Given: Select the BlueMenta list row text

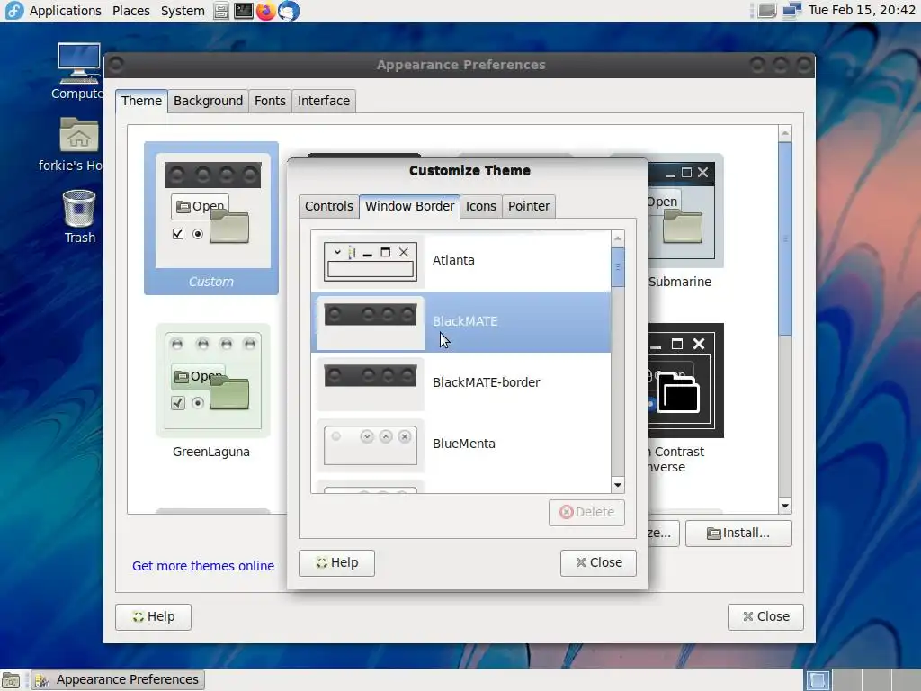Looking at the screenshot, I should click(464, 444).
